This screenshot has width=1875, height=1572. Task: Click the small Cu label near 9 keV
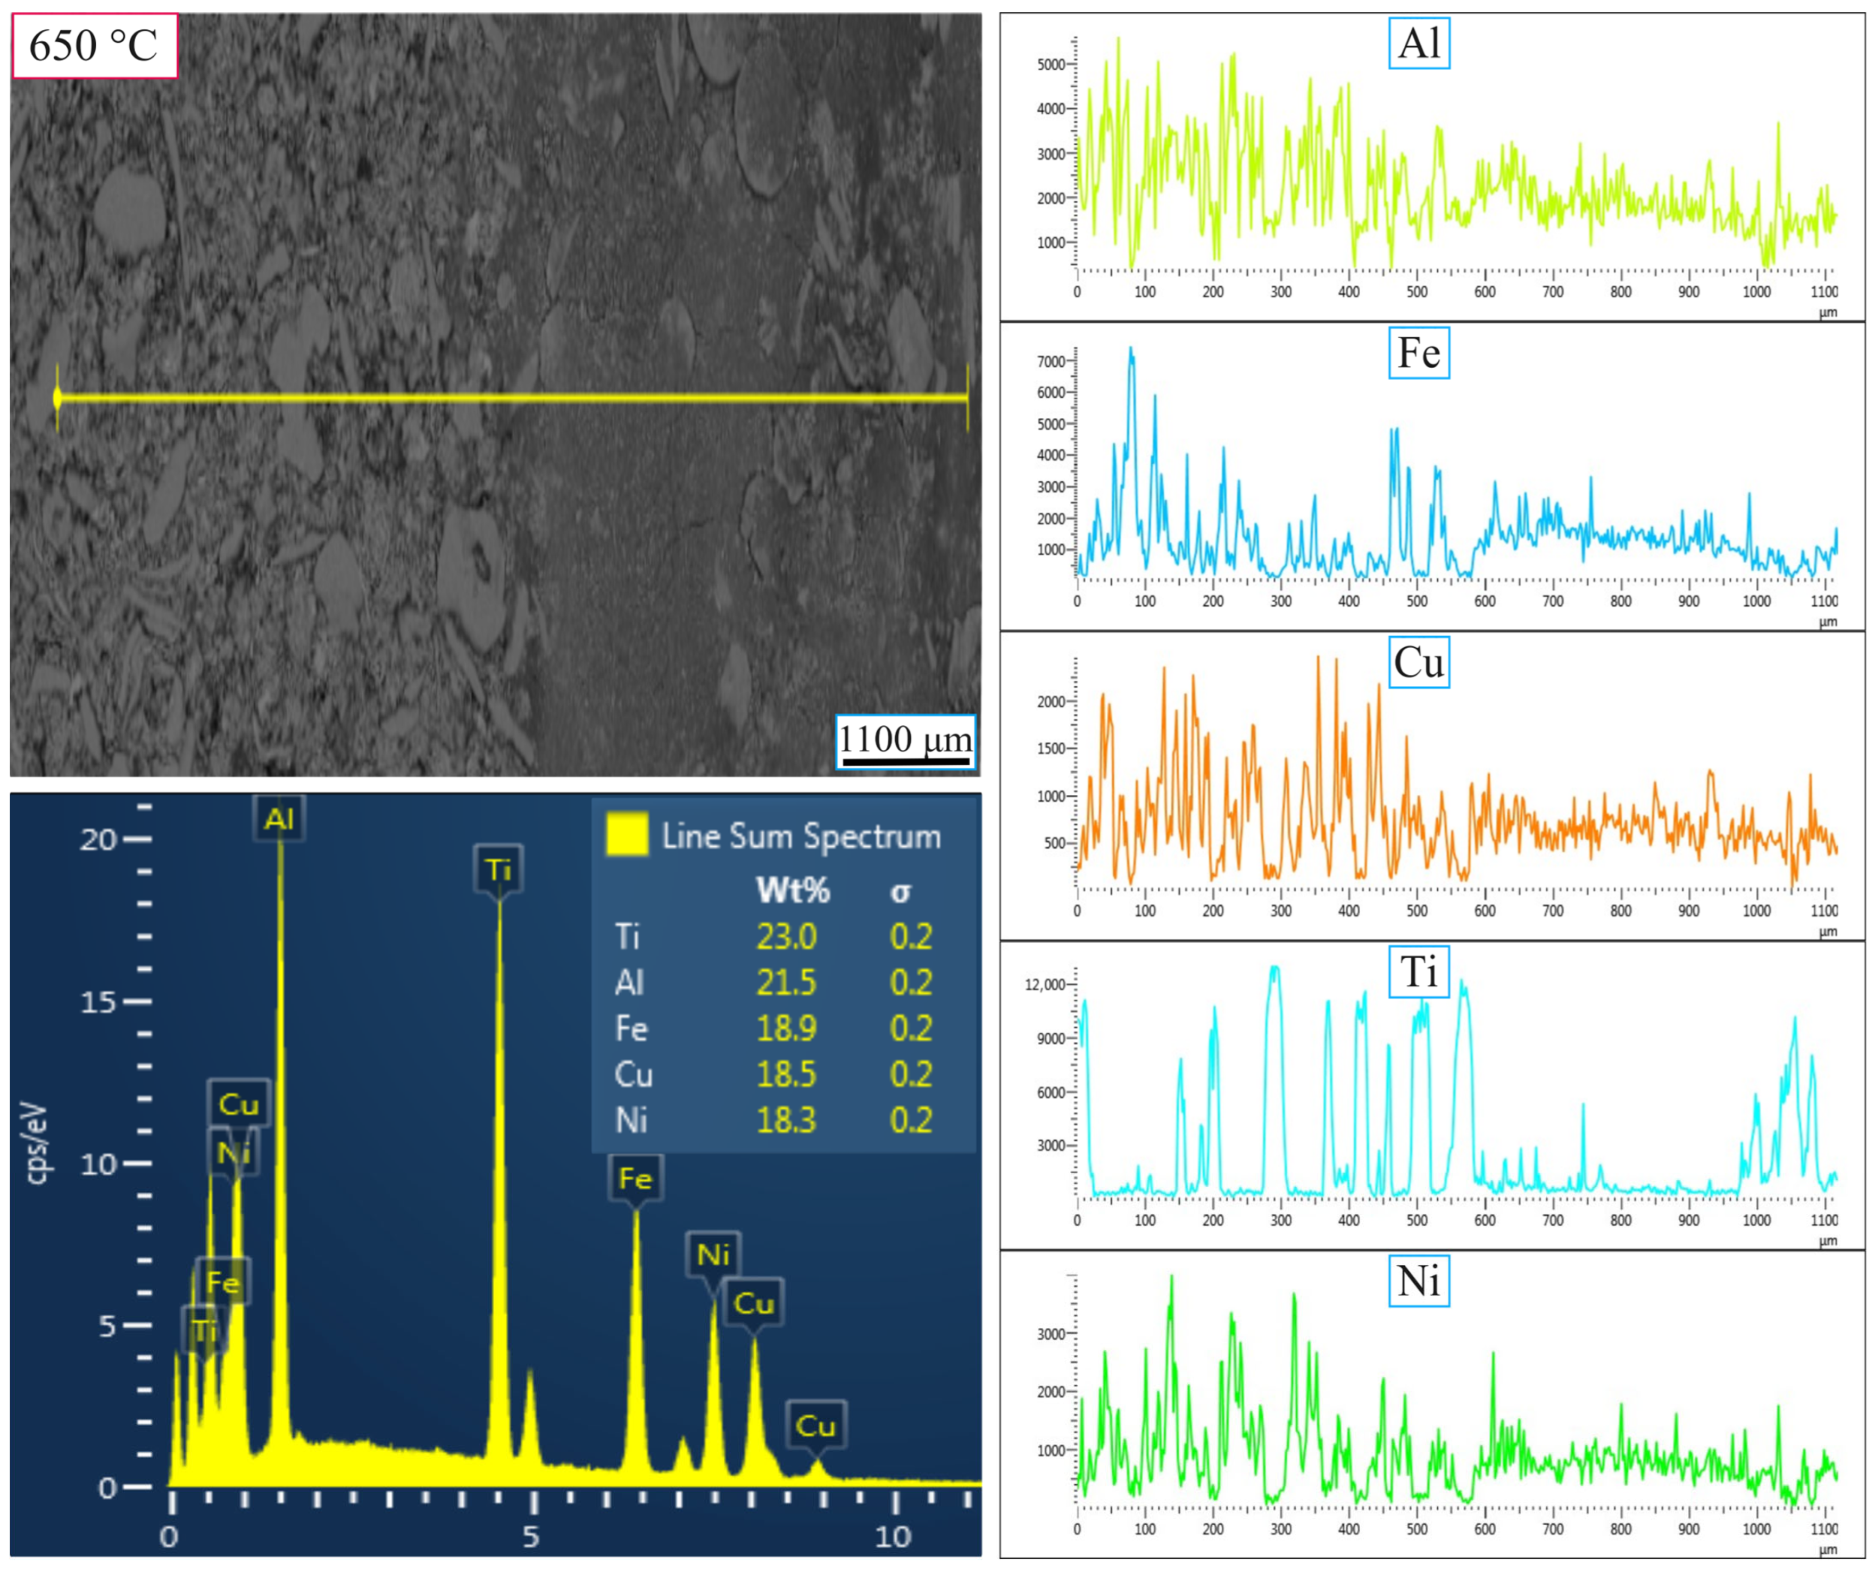(815, 1426)
